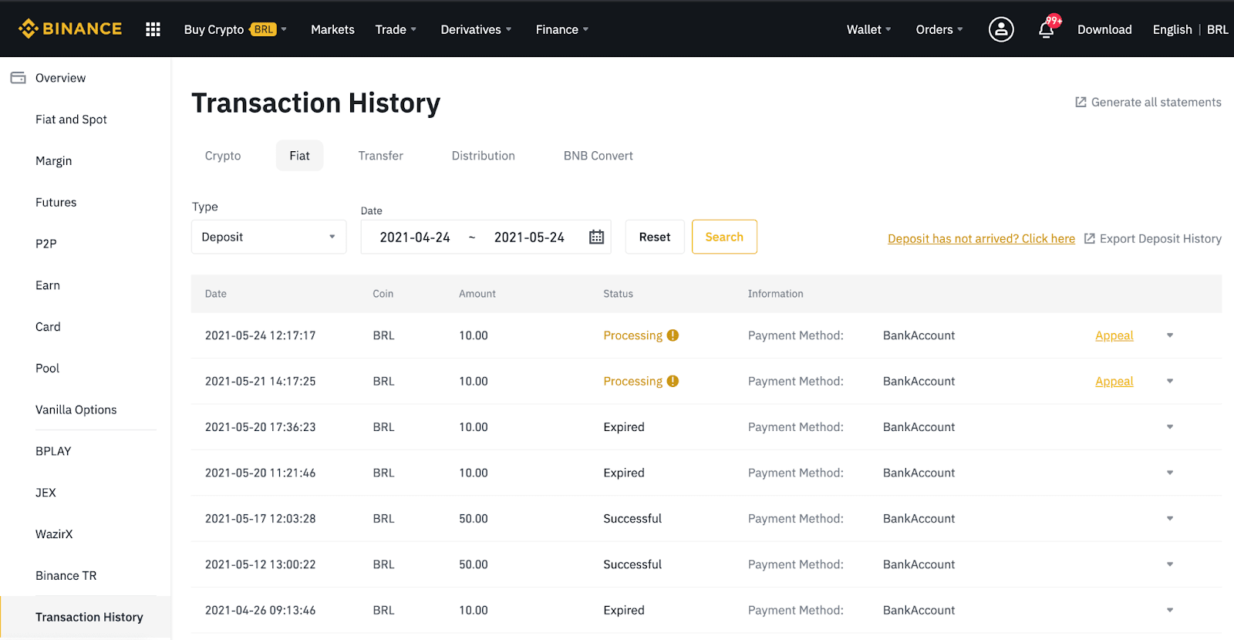Open the calendar date picker icon
This screenshot has width=1234, height=640.
[596, 237]
